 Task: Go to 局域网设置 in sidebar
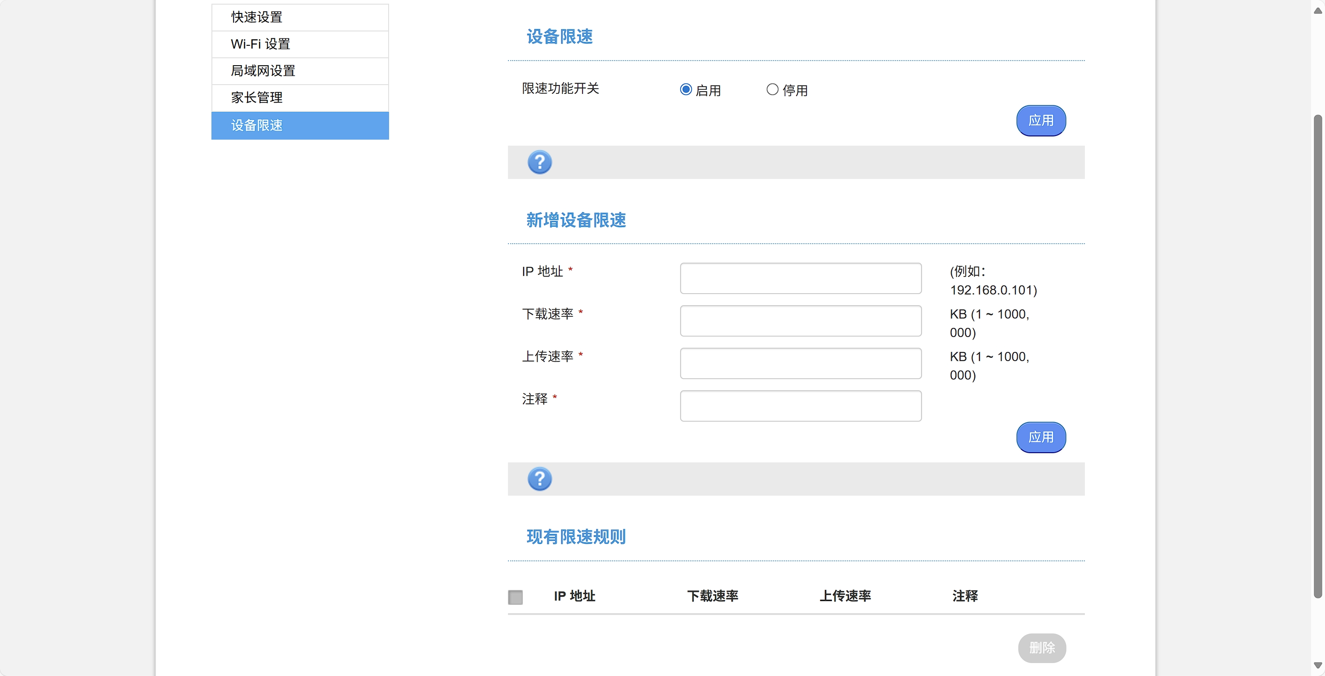tap(300, 71)
